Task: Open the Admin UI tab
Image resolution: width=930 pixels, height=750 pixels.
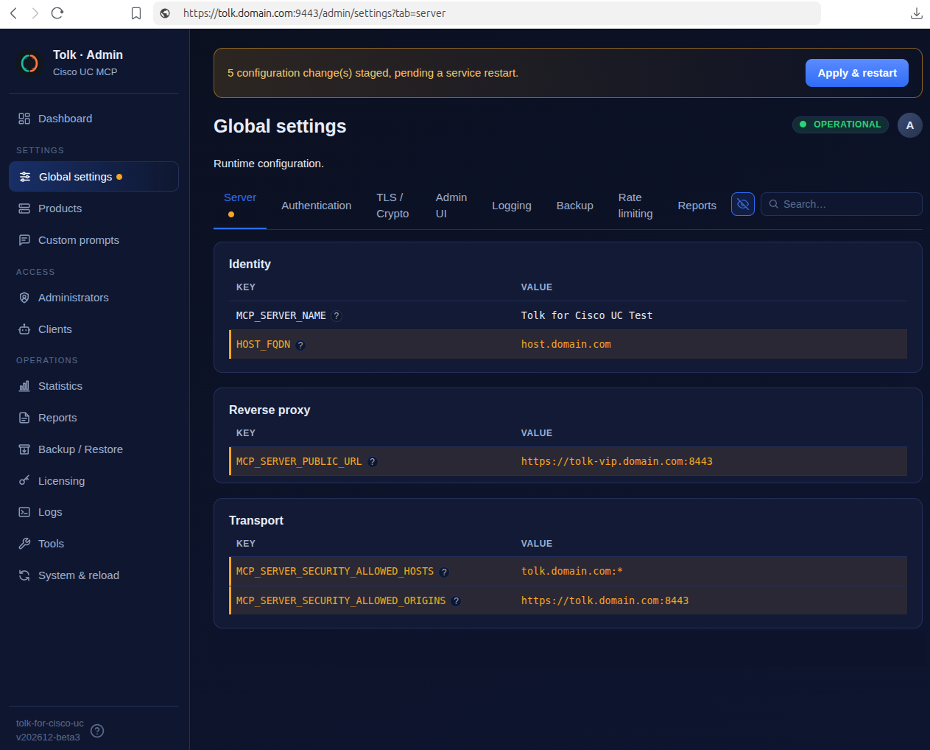Action: coord(451,206)
